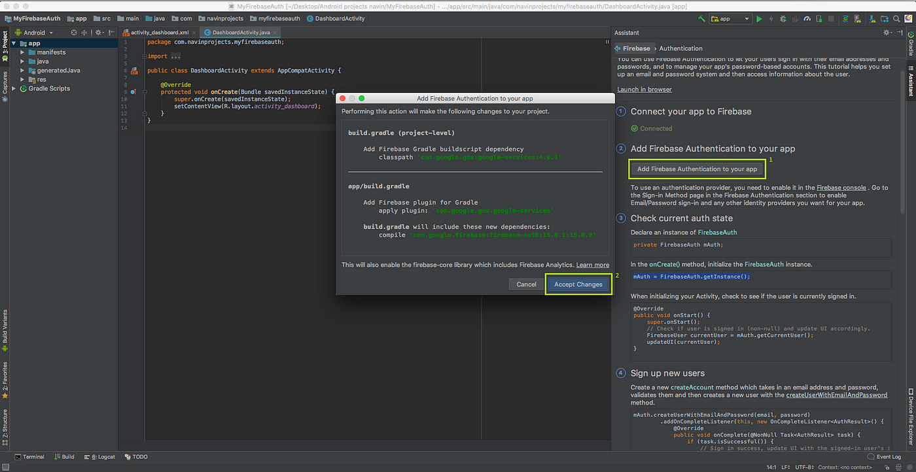Click Launch in browser link
Image resolution: width=916 pixels, height=472 pixels.
(644, 89)
